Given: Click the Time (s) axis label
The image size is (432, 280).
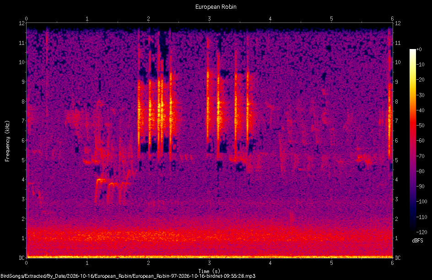Looking at the screenshot, I should click(x=209, y=271).
